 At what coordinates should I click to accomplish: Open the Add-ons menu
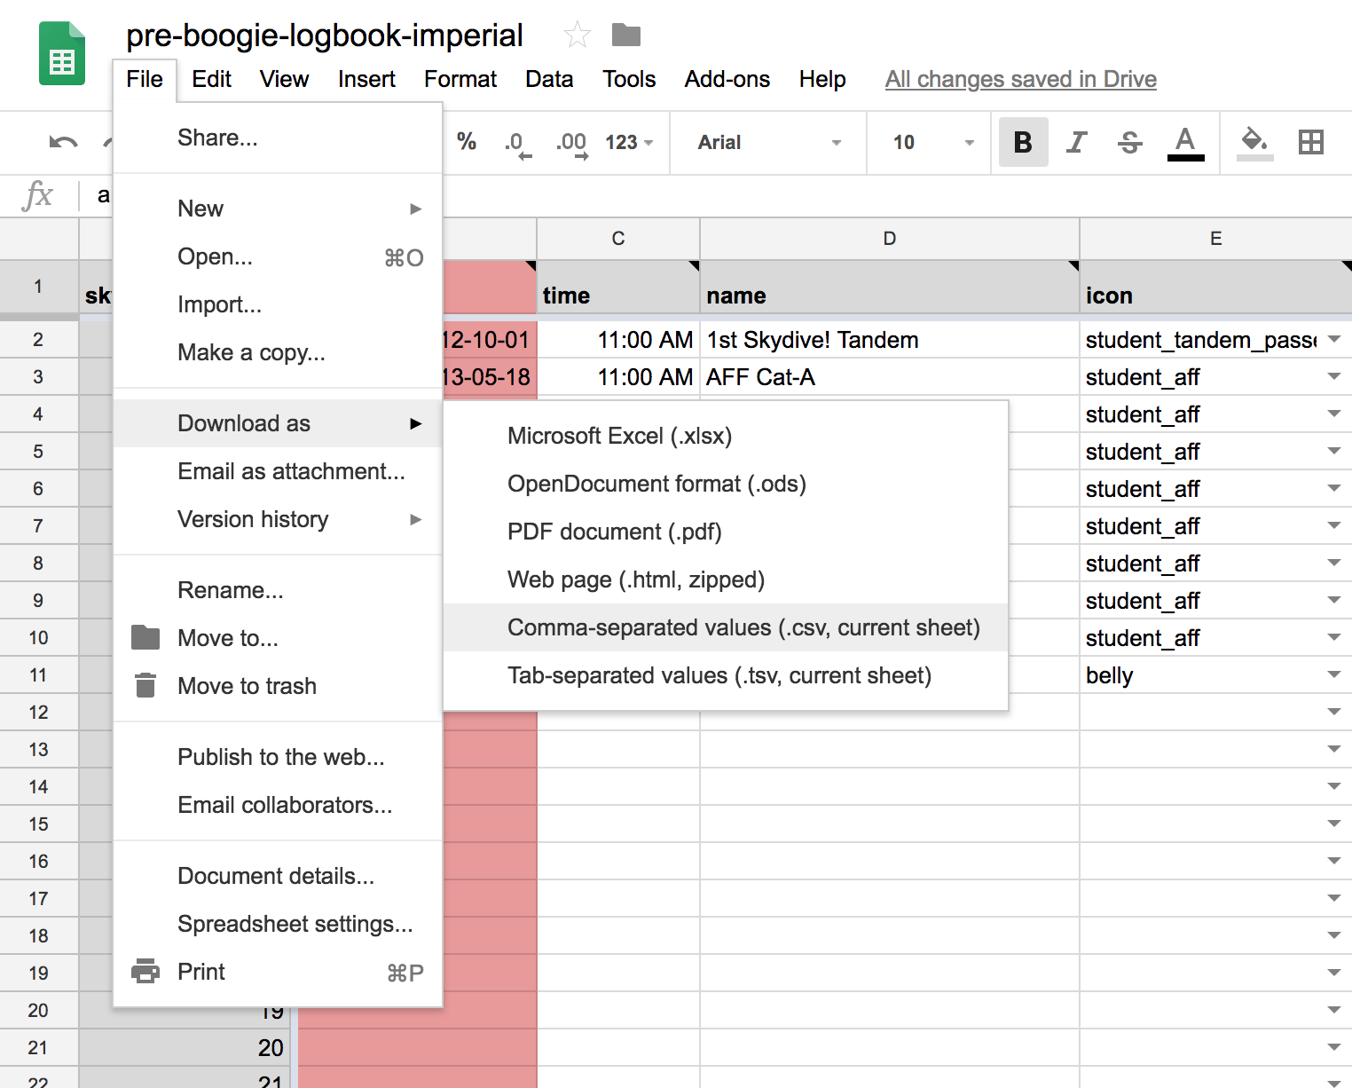point(727,79)
